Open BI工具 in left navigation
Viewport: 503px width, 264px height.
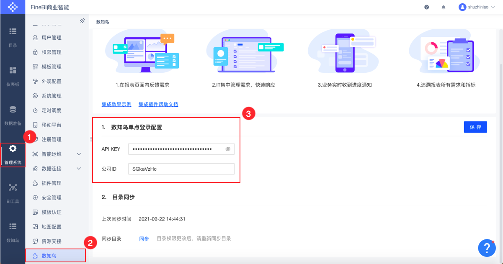[13, 193]
